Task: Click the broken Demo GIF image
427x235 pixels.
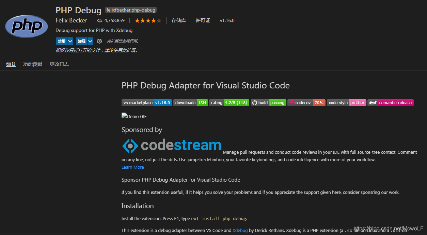Action: click(x=134, y=116)
